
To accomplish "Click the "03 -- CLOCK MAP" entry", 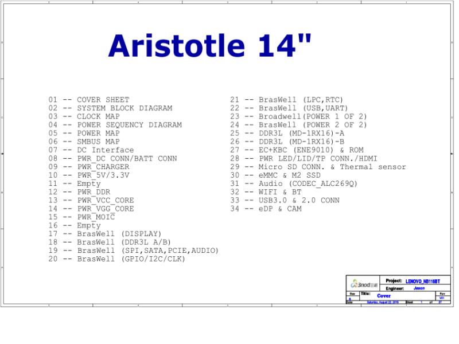I will (x=84, y=116).
